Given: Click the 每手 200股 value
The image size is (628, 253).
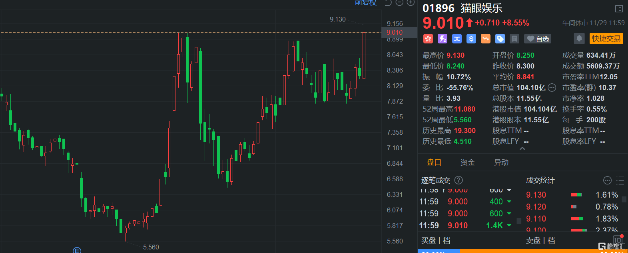Looking at the screenshot, I should 596,120.
